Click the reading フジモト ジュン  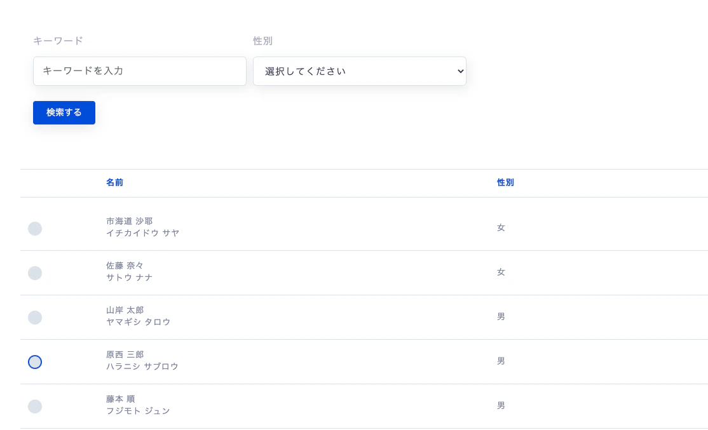[138, 411]
